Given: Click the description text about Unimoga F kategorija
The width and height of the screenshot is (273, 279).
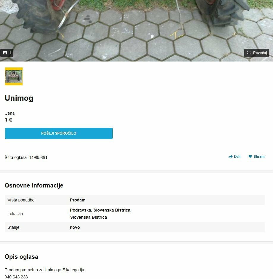Looking at the screenshot, I should point(45,270).
